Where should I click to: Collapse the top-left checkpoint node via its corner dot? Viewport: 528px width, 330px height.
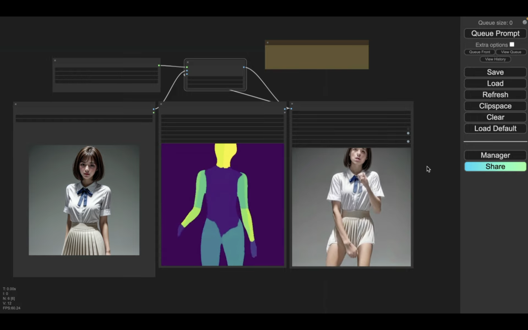[55, 60]
